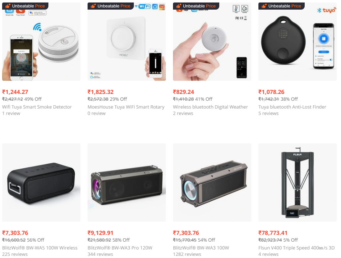Open the BlitzWolf BW-WA3 100W title link

tap(201, 248)
